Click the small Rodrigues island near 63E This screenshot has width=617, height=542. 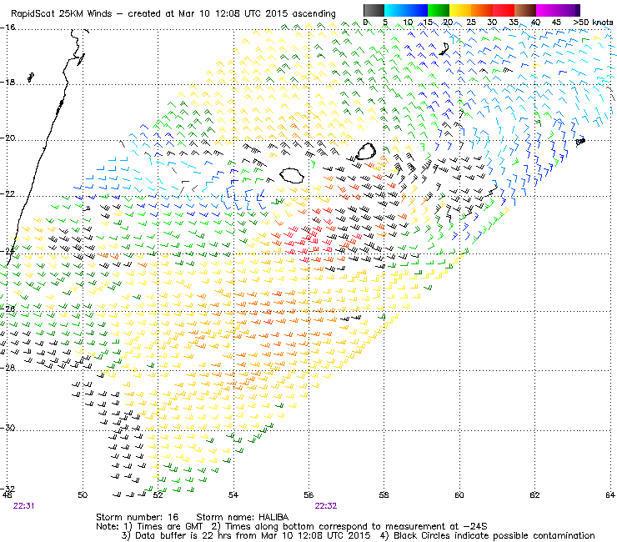point(580,141)
